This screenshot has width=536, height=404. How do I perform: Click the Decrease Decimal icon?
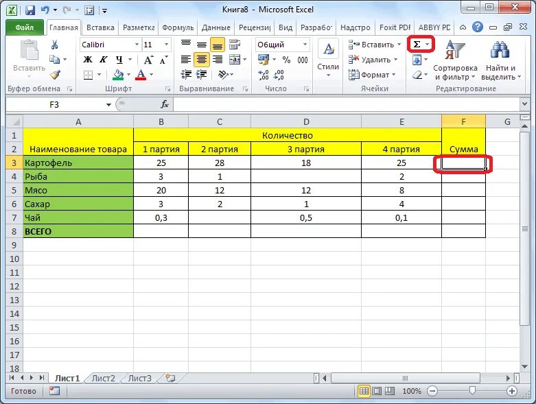coord(279,75)
